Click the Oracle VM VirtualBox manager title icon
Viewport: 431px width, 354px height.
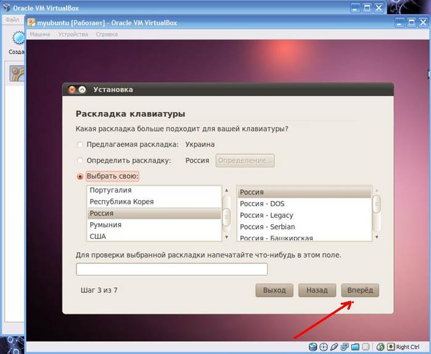click(x=7, y=7)
